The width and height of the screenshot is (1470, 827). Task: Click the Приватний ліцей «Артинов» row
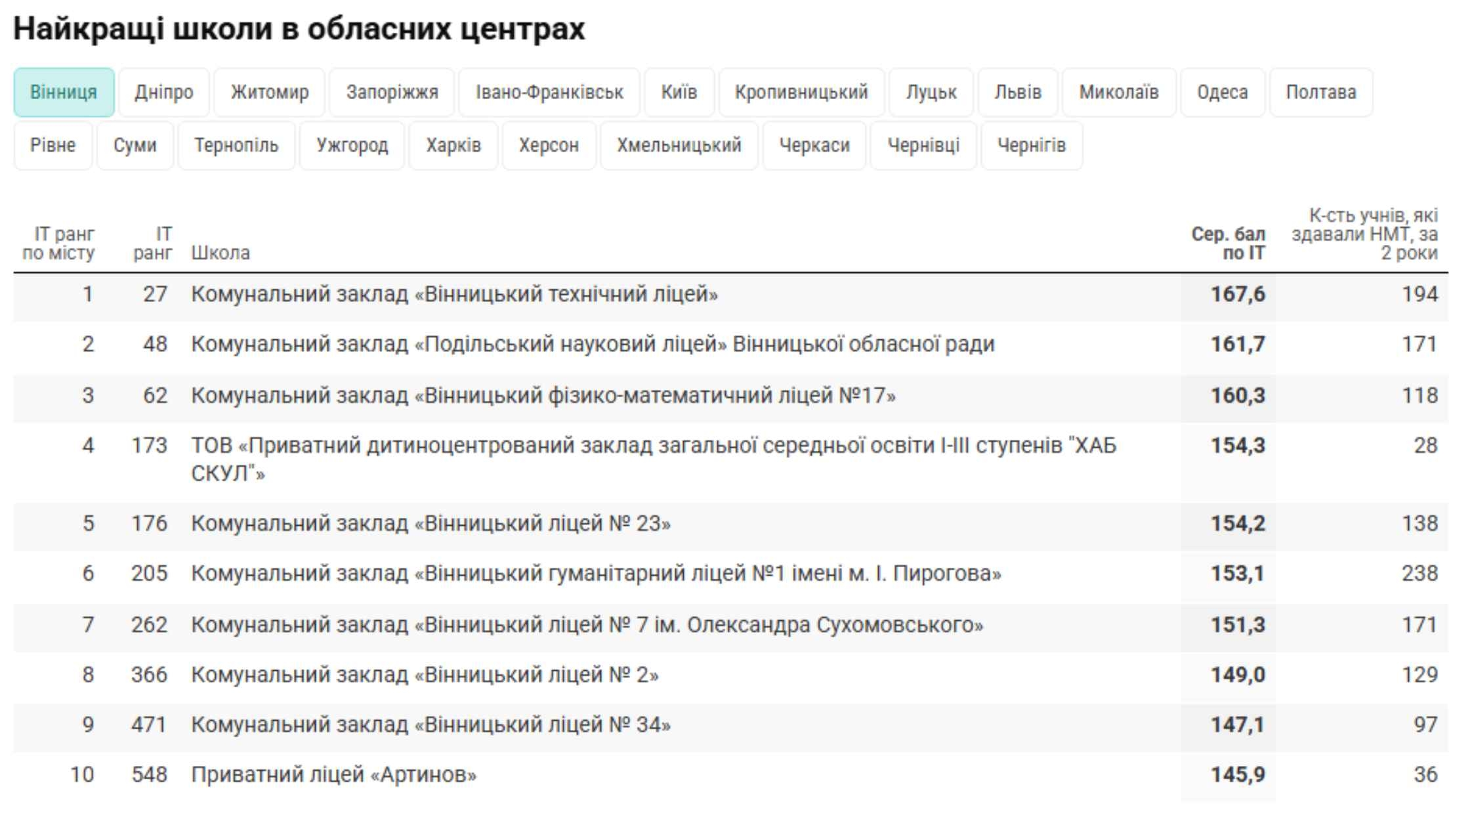coord(333,775)
